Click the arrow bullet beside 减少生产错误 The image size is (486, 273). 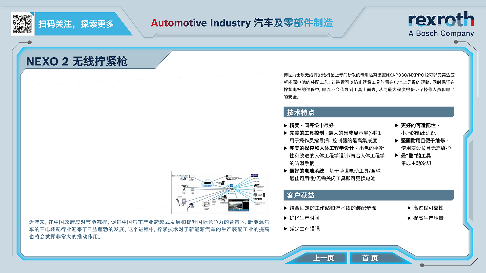(x=286, y=229)
